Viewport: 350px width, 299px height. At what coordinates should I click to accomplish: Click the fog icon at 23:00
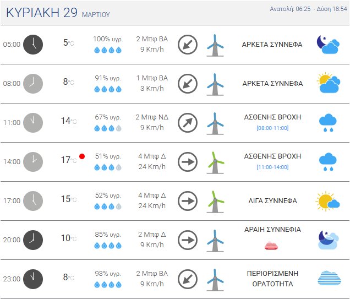(329, 279)
